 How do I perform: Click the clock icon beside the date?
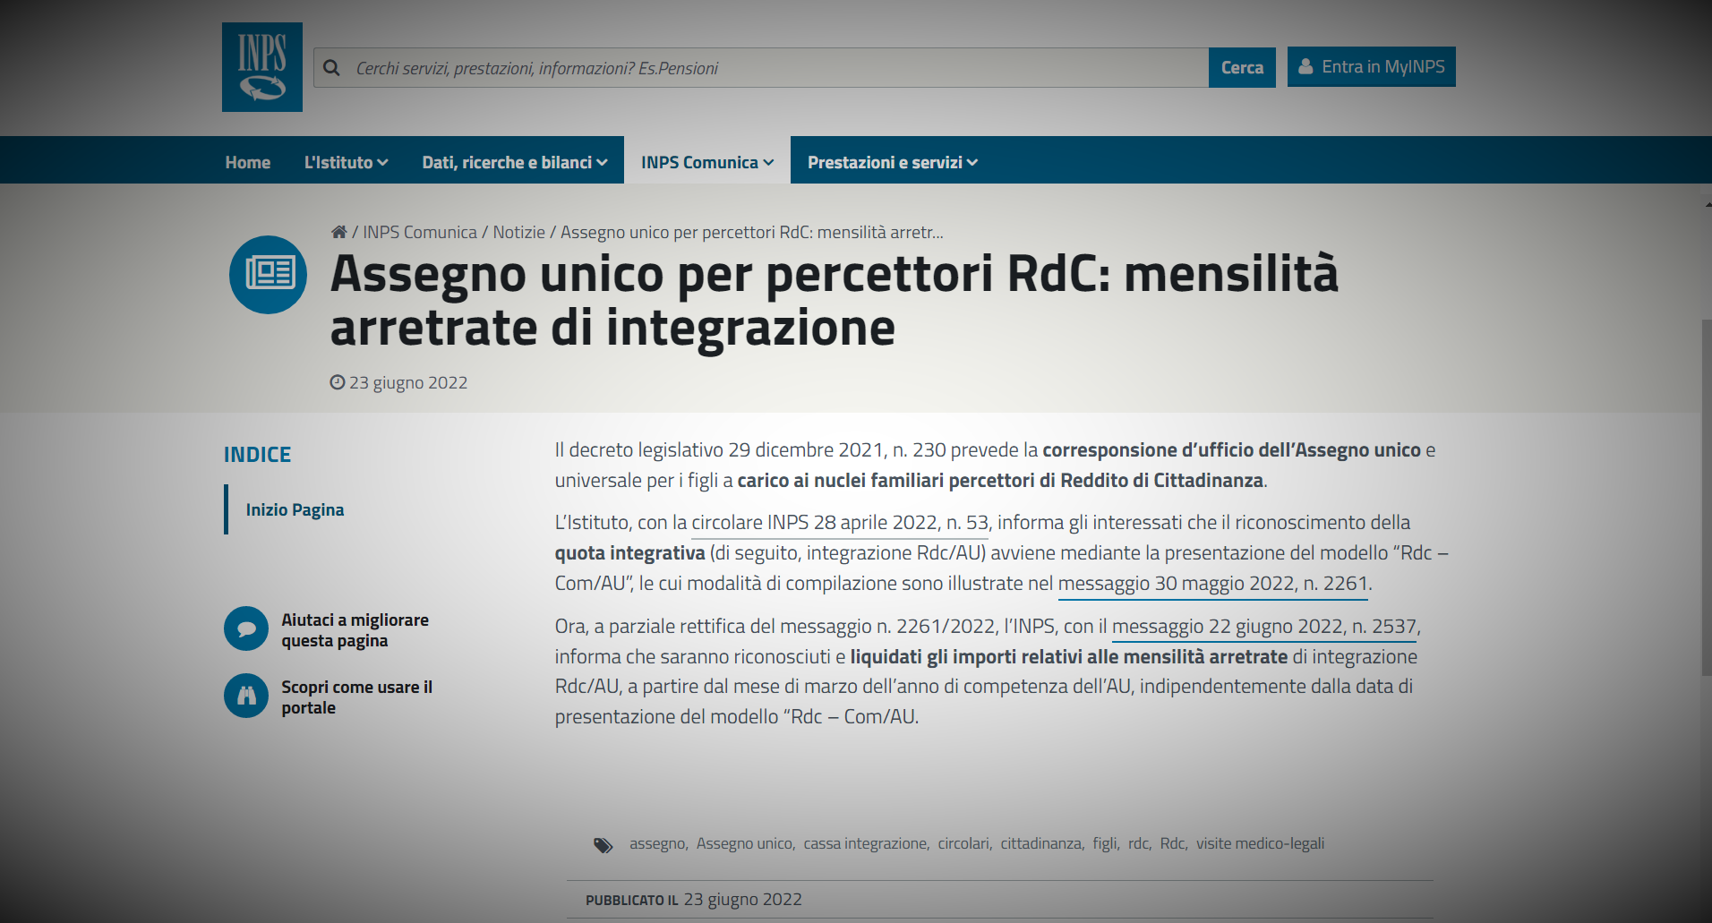coord(338,382)
